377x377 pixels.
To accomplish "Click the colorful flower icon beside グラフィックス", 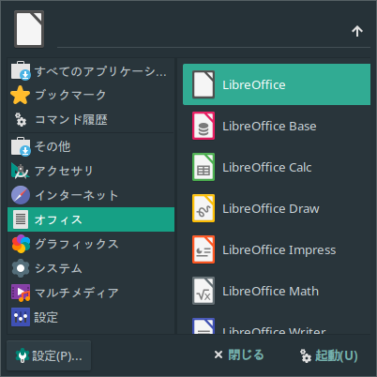I will (21, 244).
